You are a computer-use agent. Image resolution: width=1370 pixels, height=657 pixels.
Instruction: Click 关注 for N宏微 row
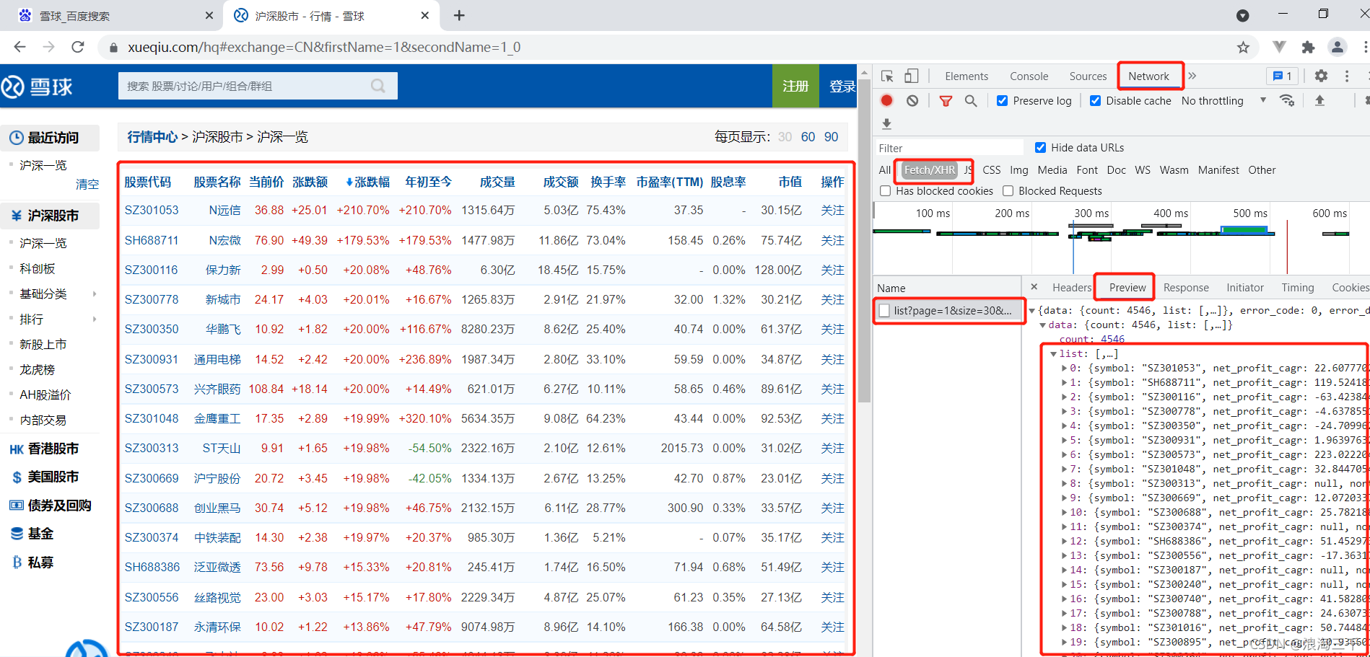(x=832, y=240)
